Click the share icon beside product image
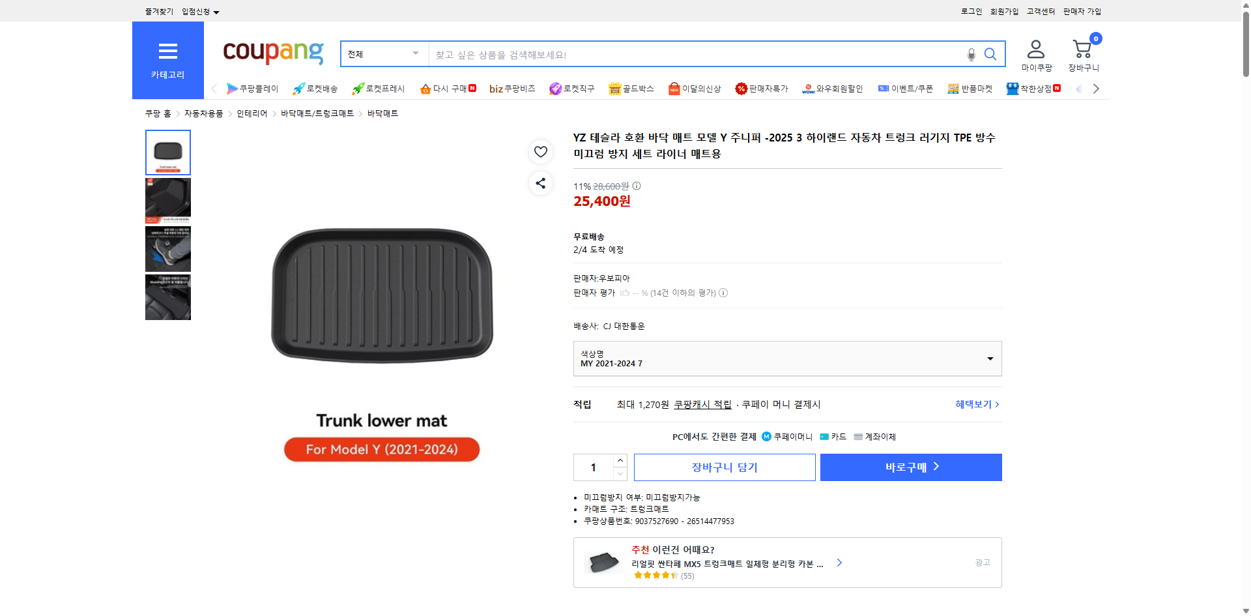 click(x=540, y=183)
